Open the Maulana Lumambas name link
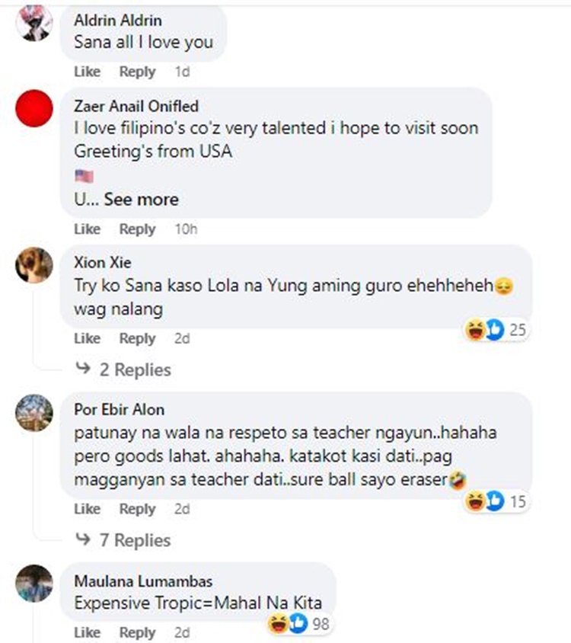571x643 pixels. coord(143,581)
